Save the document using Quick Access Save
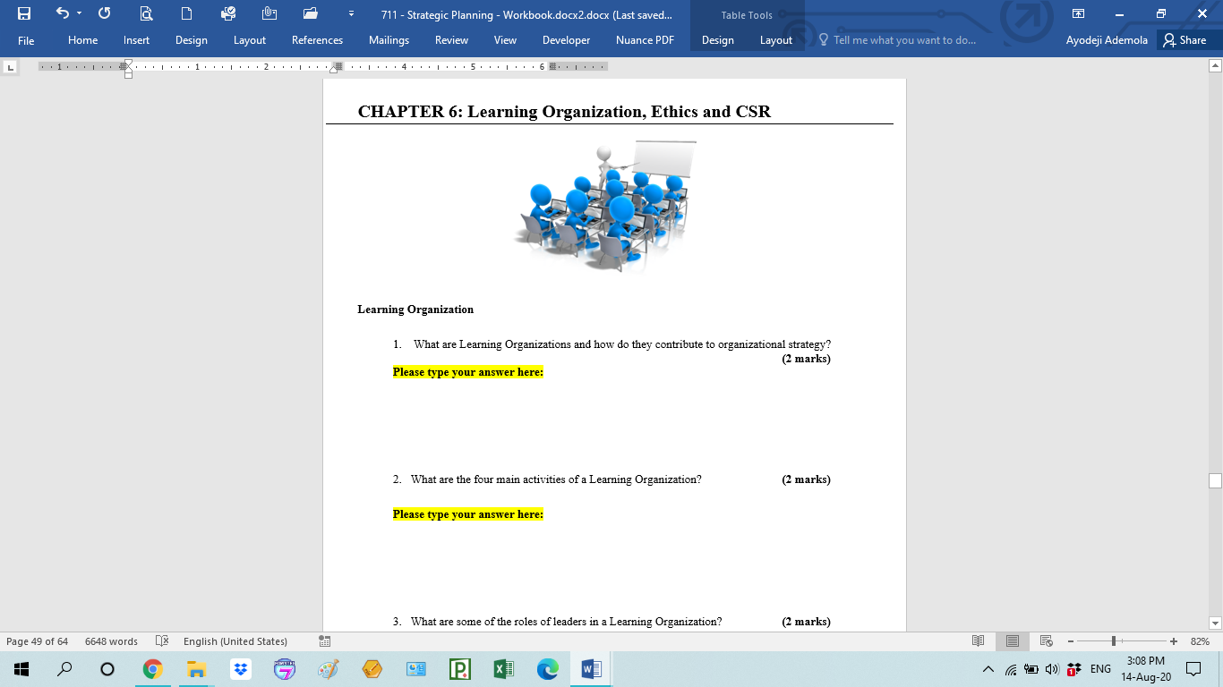Screen dimensions: 1223x687 pyautogui.click(x=24, y=13)
